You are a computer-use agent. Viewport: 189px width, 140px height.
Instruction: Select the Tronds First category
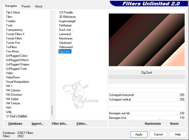(13, 43)
